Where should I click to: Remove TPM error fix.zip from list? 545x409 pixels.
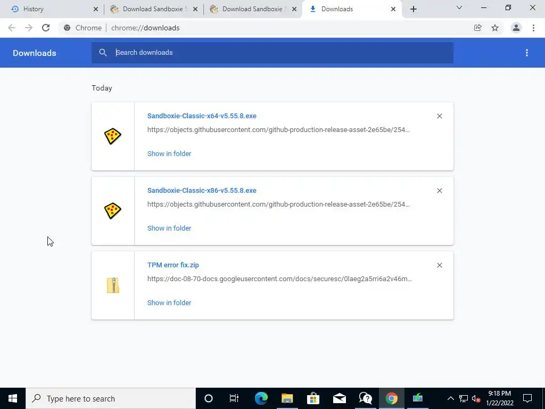pos(439,265)
